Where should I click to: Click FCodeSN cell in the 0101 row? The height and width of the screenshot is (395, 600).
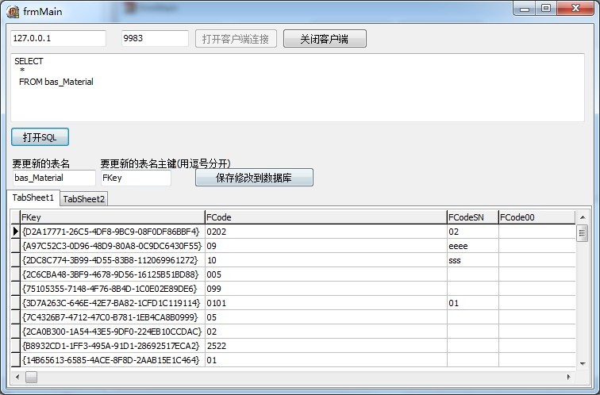[472, 303]
